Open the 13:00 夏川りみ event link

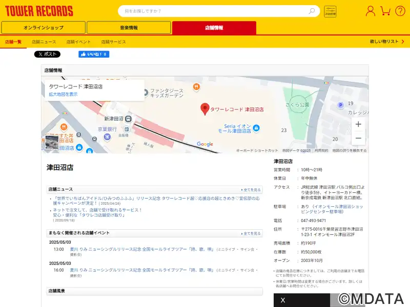[x=142, y=249]
